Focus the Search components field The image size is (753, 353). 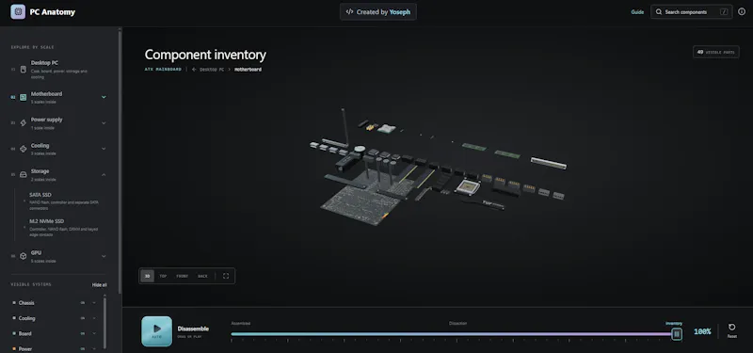(x=691, y=12)
